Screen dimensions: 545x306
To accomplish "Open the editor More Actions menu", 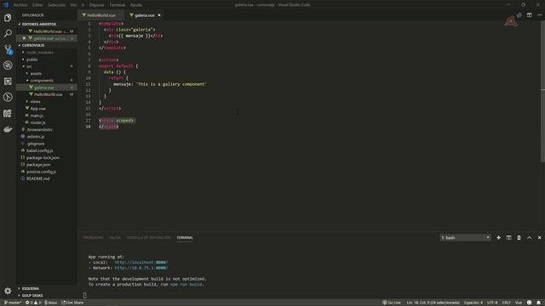I will pyautogui.click(x=539, y=15).
